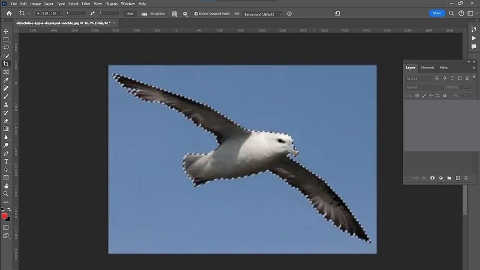Toggle Quick Mask mode

point(6,227)
